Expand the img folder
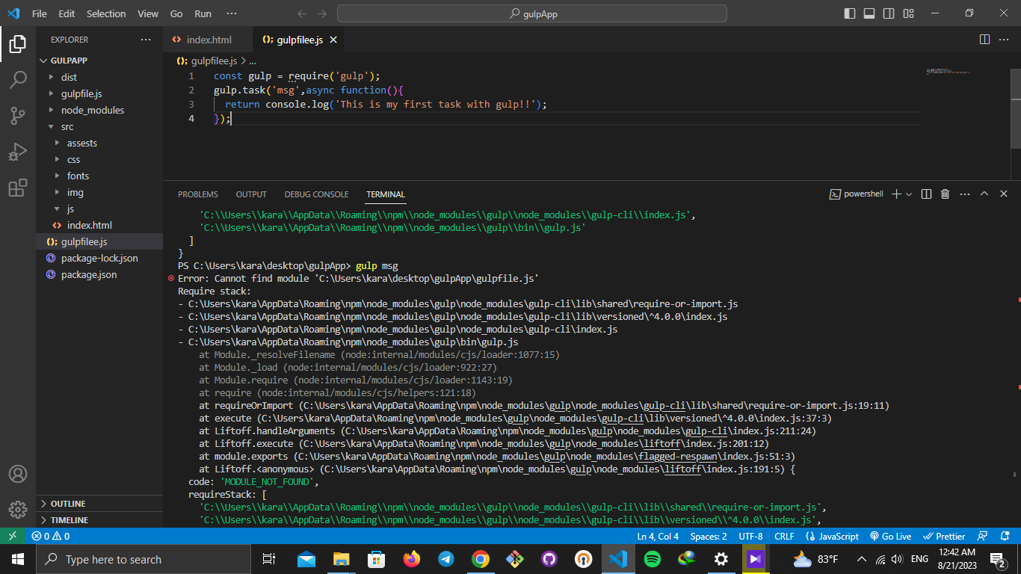 [x=99, y=192]
